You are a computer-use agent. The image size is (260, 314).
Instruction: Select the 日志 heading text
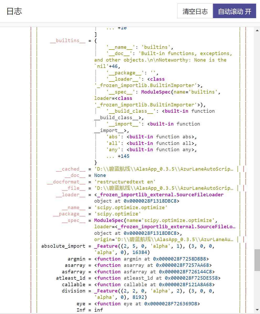click(x=14, y=12)
